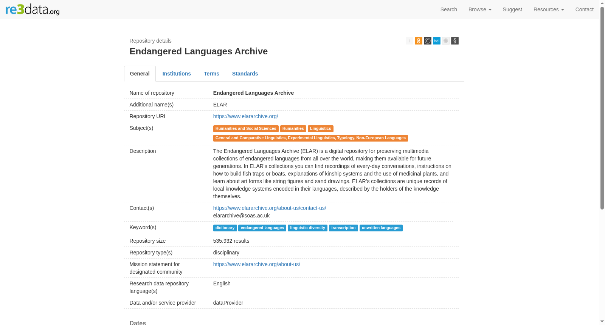Click the 'Repository details' label
This screenshot has height=325, width=605.
tap(150, 41)
